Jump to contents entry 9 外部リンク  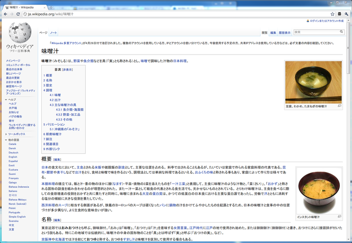[52, 149]
